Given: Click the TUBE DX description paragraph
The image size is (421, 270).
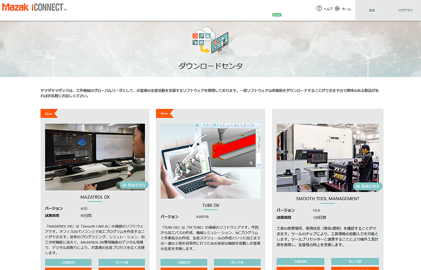Looking at the screenshot, I should (210, 238).
